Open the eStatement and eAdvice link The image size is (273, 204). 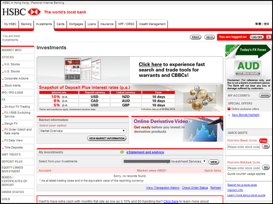point(145,152)
